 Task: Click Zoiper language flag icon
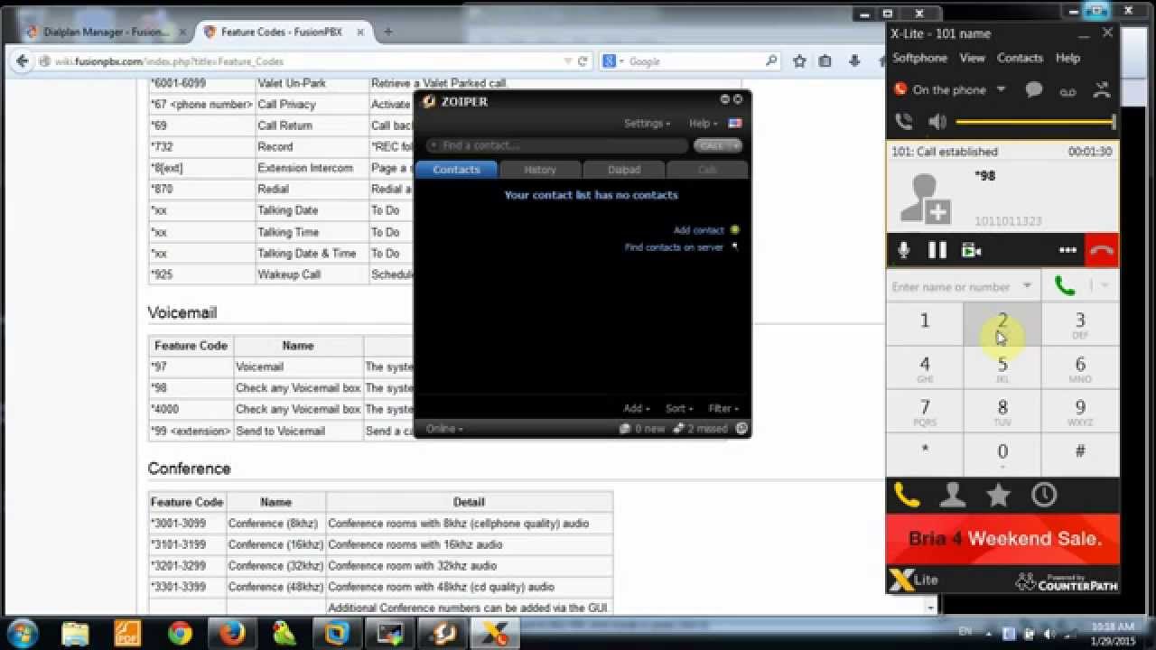[x=735, y=124]
